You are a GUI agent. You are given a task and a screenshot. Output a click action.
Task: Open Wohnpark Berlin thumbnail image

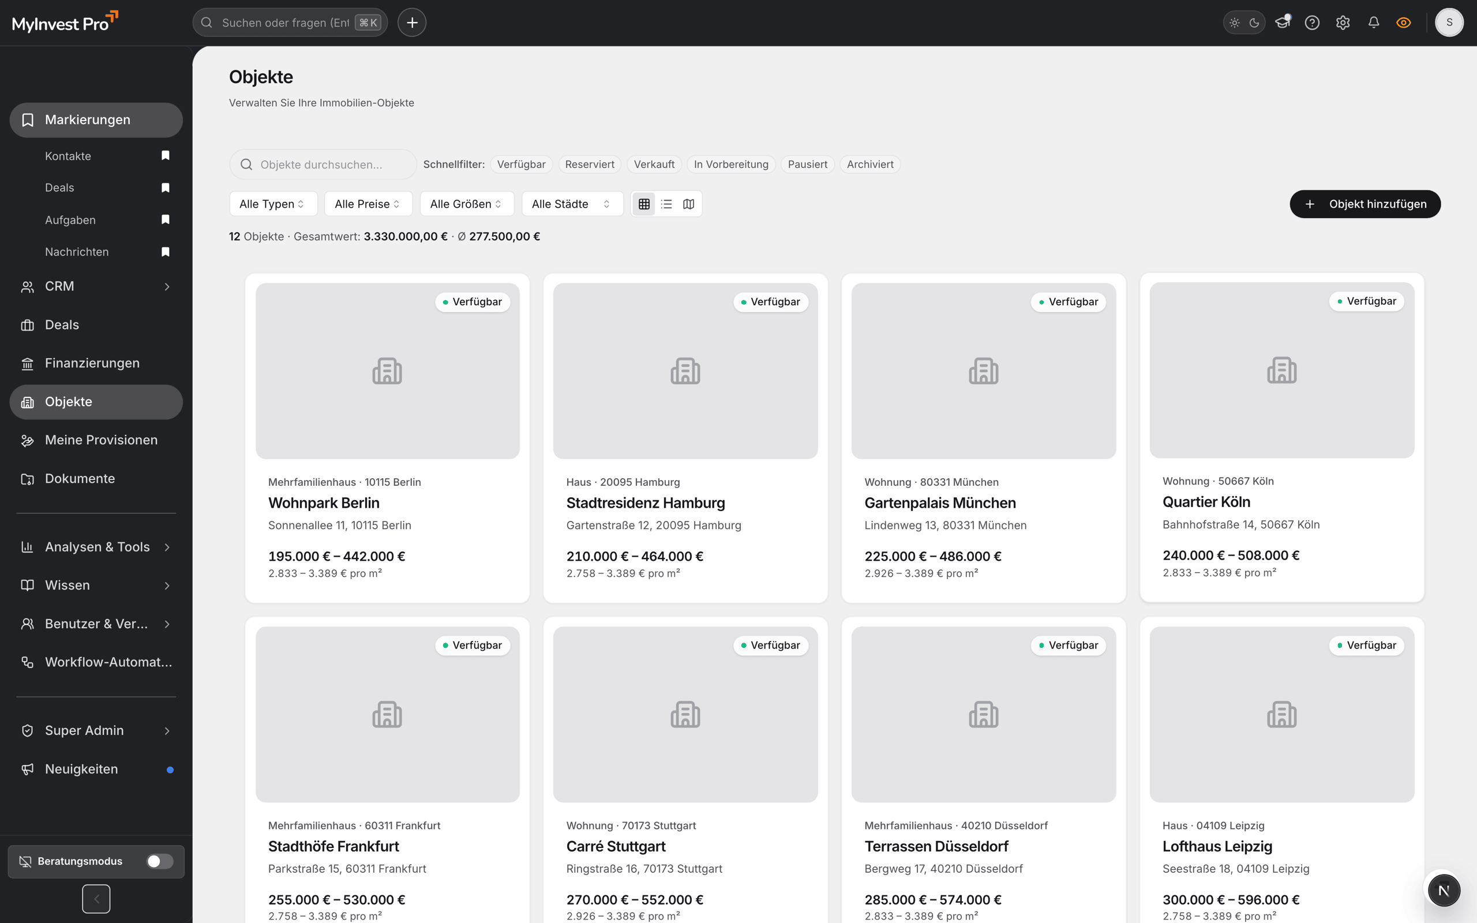coord(388,370)
